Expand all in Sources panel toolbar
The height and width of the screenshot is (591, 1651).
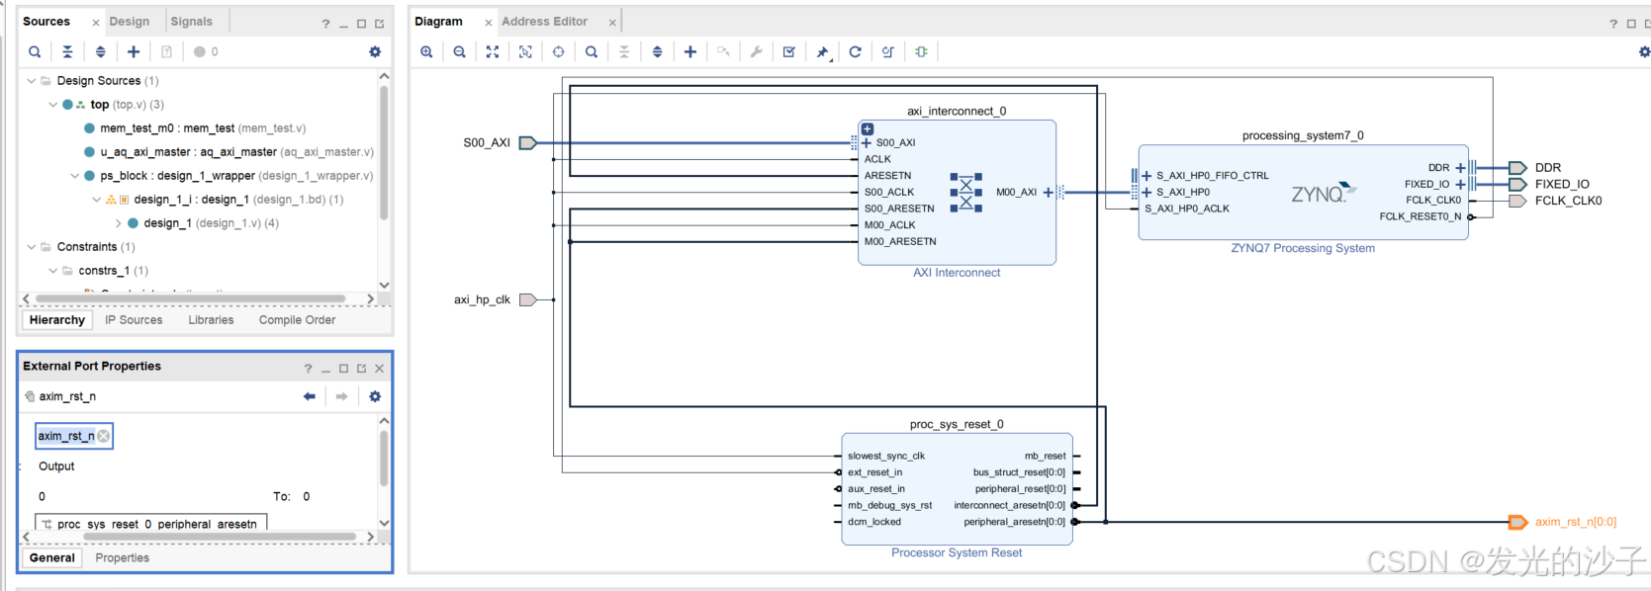click(x=100, y=51)
